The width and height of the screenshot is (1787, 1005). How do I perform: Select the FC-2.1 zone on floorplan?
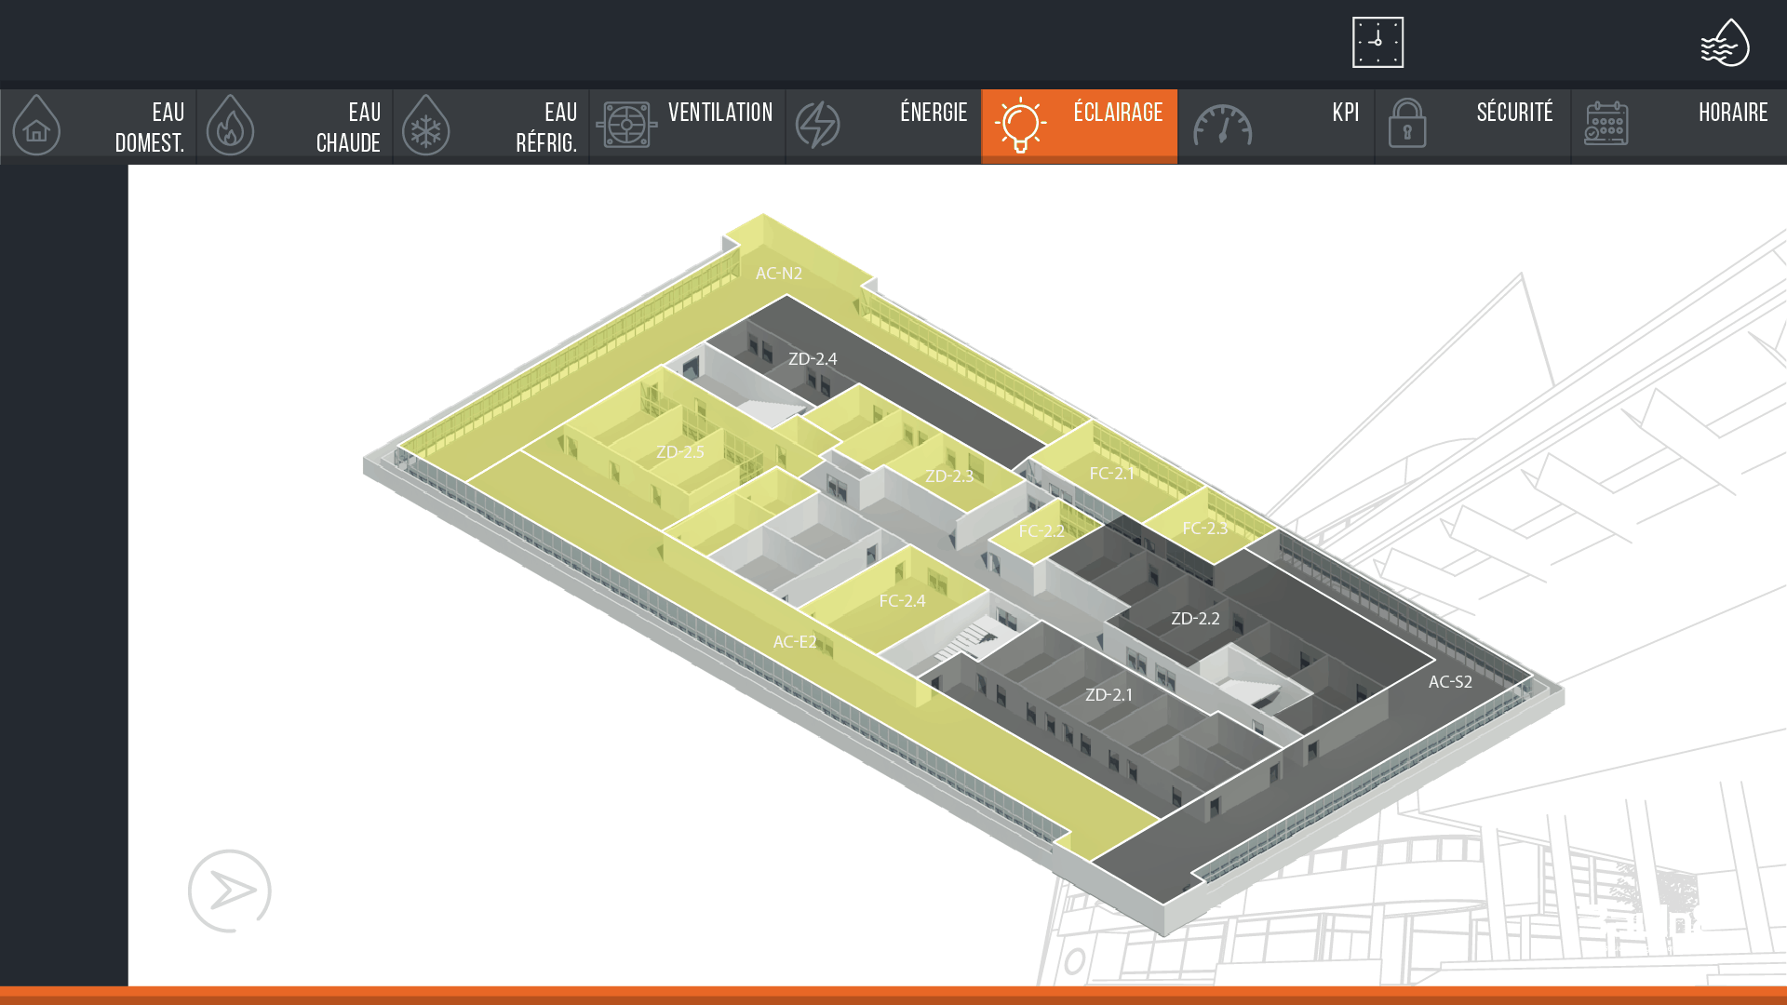1111,474
